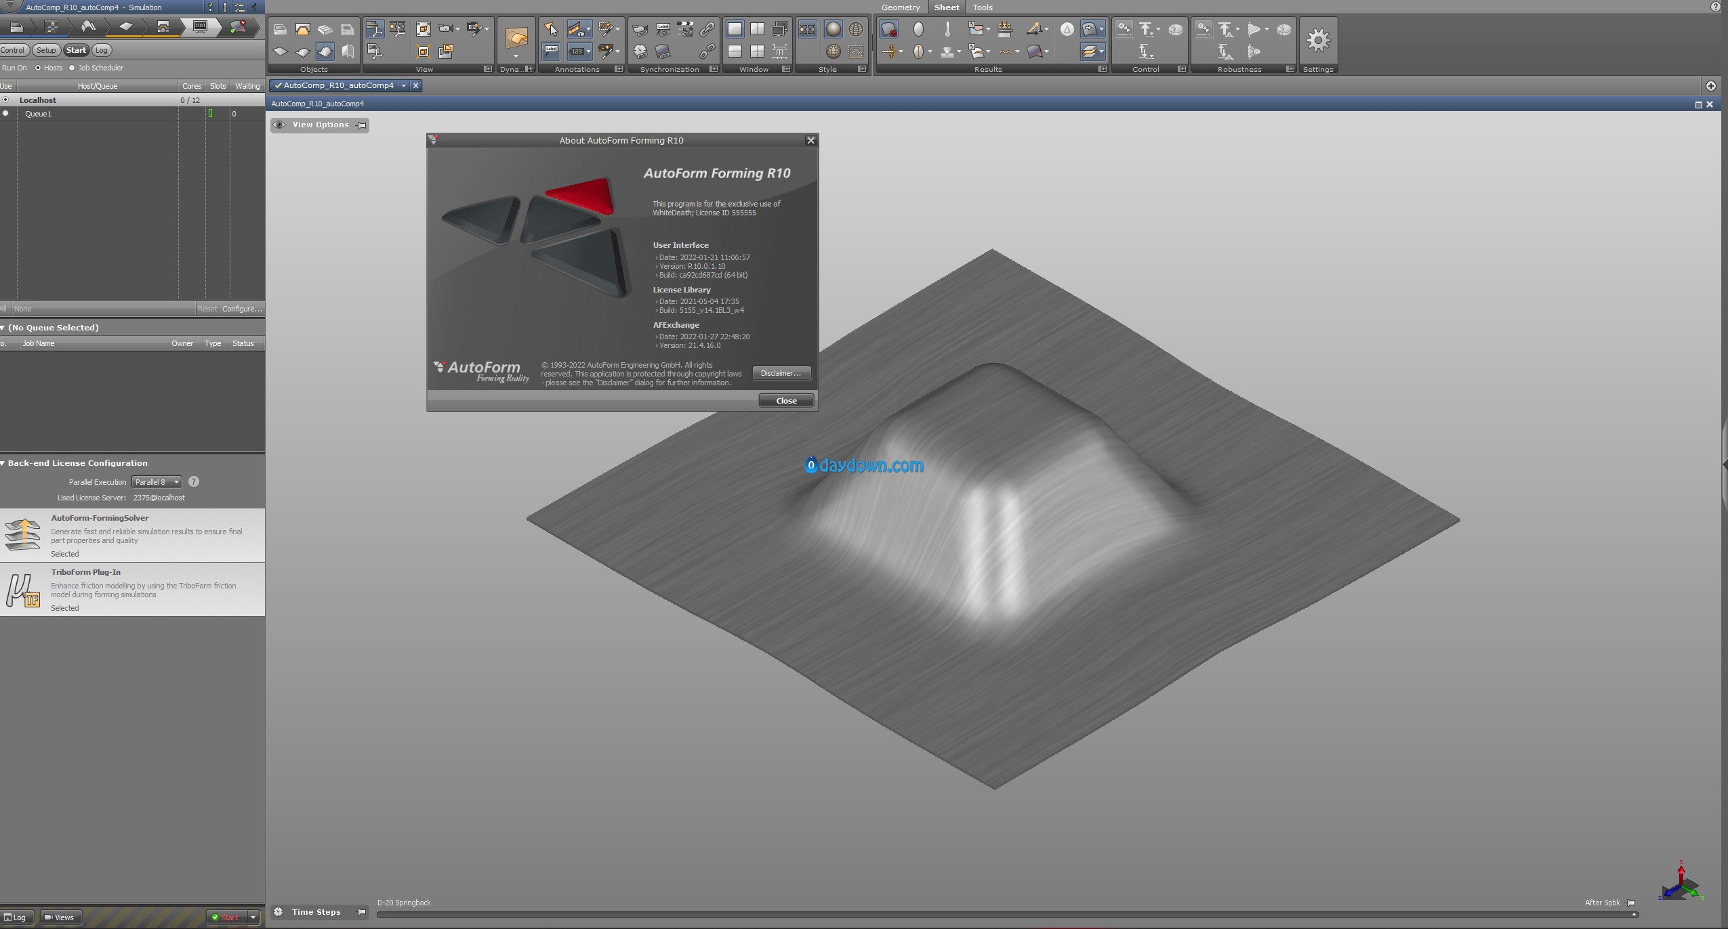Viewport: 1728px width, 929px height.
Task: Click the triangle delta icon in Results
Action: [1067, 28]
